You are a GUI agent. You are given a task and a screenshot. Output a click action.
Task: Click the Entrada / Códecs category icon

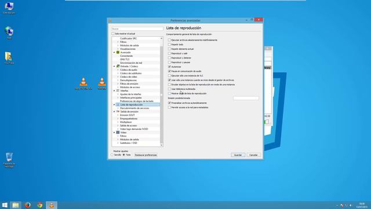[x=118, y=66]
